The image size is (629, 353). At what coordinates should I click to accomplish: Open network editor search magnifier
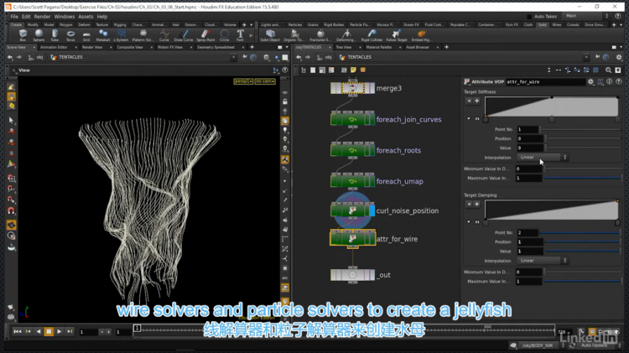pyautogui.click(x=608, y=70)
